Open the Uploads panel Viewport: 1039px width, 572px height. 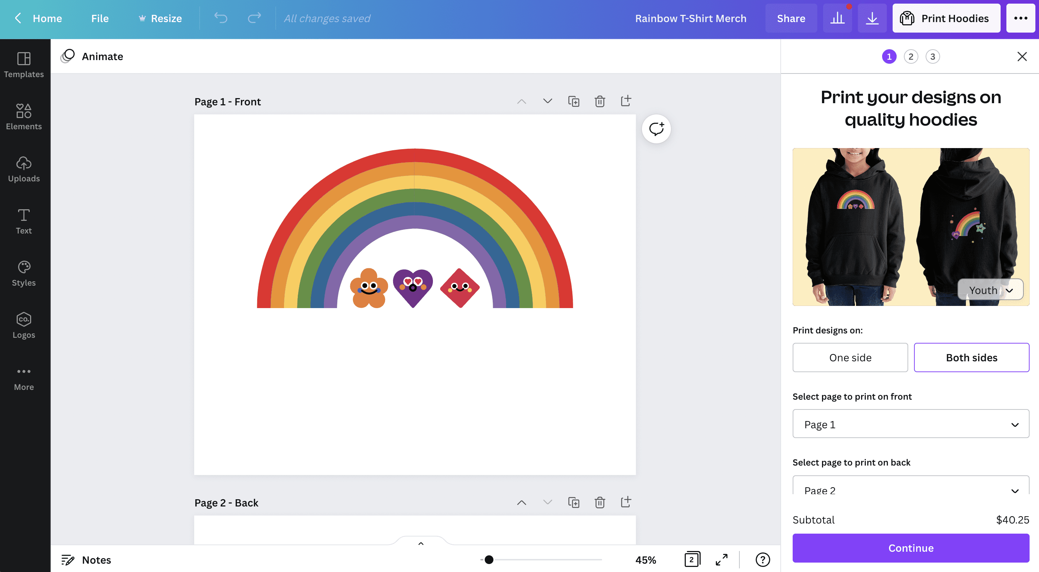coord(24,169)
